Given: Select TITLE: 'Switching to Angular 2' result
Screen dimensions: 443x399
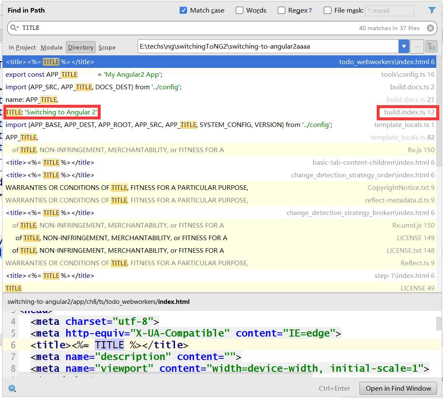Looking at the screenshot, I should pos(219,112).
